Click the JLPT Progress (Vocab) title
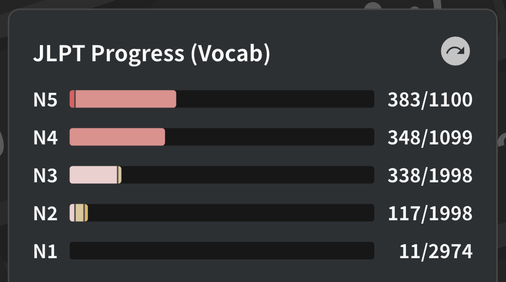506x282 pixels. (151, 53)
